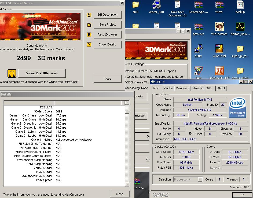Click the Specification field in CPU-Z
The width and height of the screenshot is (253, 198).
[x=210, y=123]
